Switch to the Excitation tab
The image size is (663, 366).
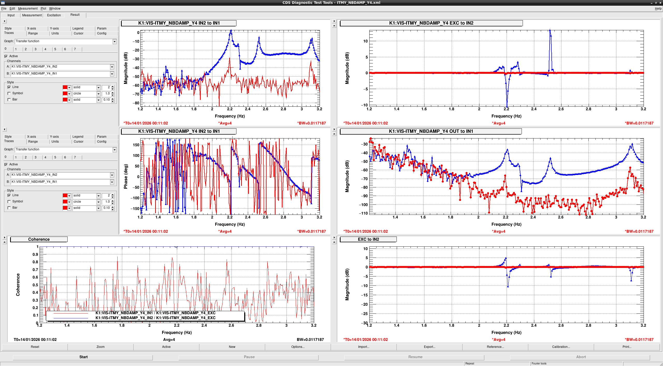point(54,15)
